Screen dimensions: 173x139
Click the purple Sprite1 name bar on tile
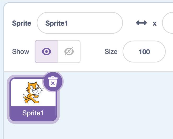click(33, 113)
